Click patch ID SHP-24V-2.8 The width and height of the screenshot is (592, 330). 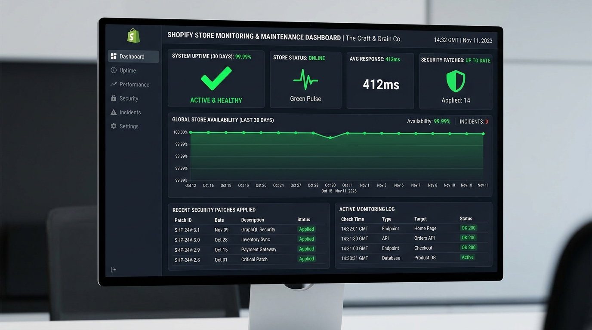click(187, 260)
